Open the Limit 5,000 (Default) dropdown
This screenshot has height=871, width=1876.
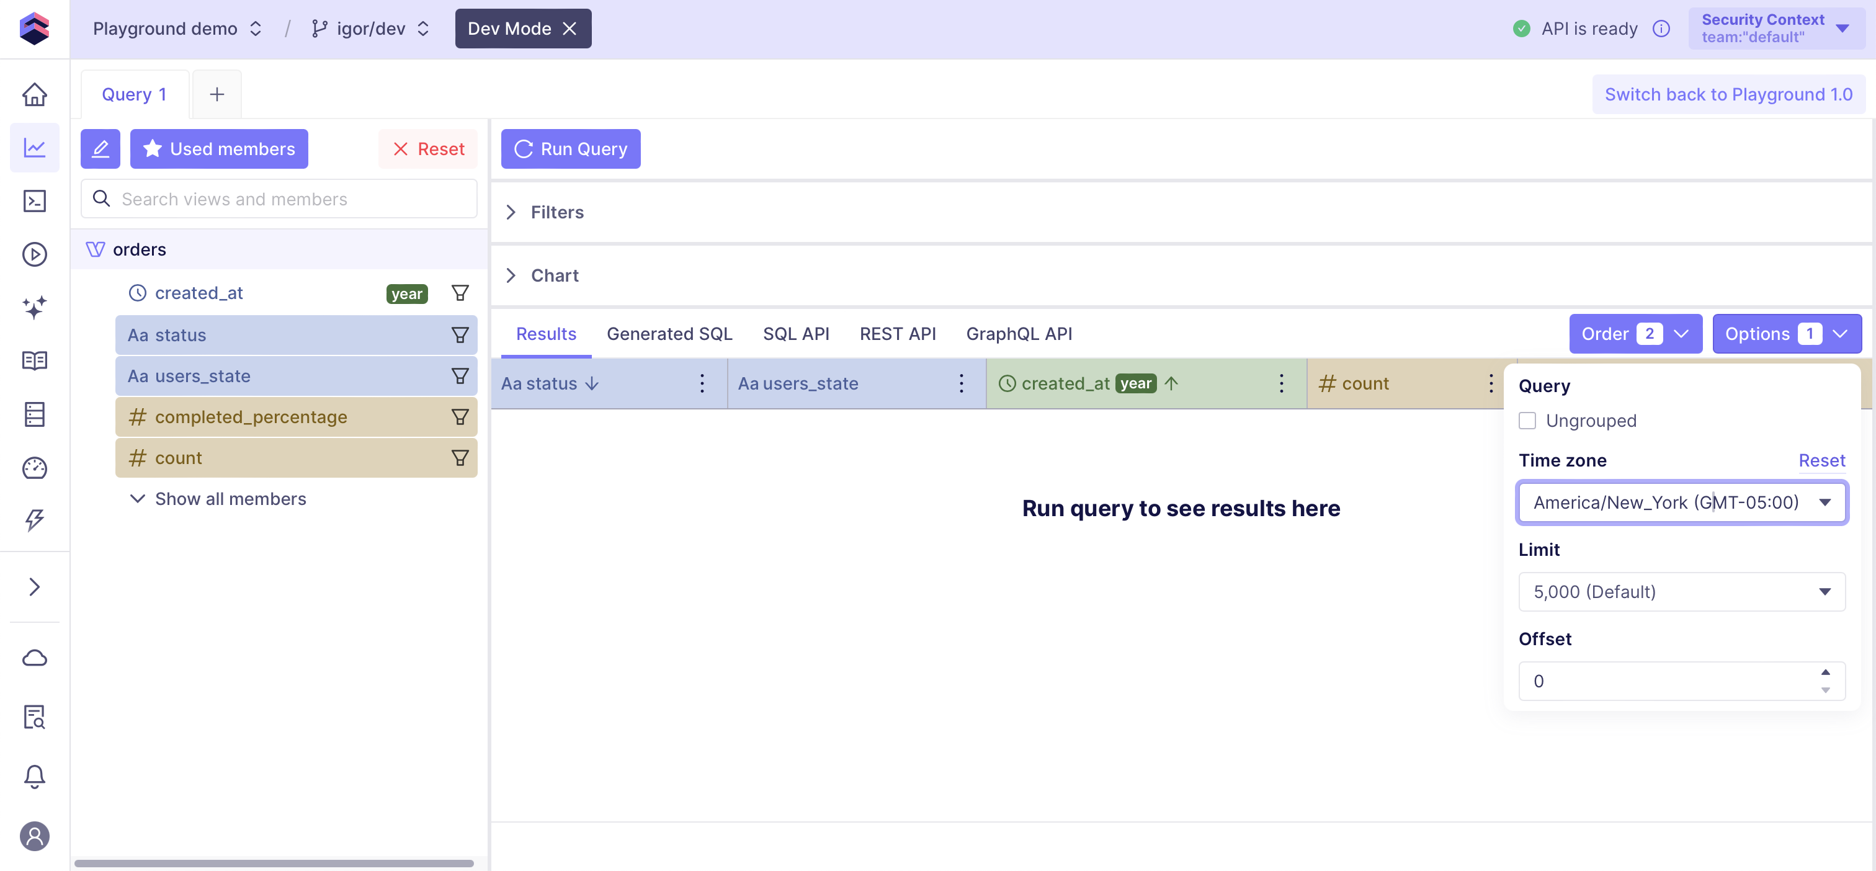tap(1681, 591)
